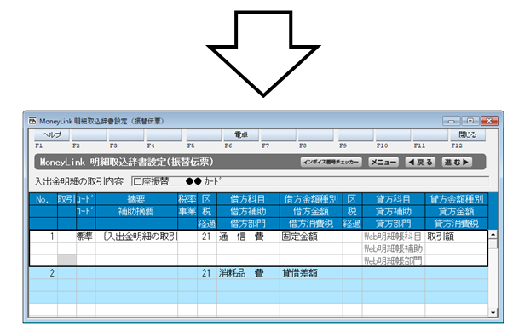This screenshot has height=331, width=513.
Task: Click the 入出金明細の取引内容 field
Action: [x=310, y=181]
